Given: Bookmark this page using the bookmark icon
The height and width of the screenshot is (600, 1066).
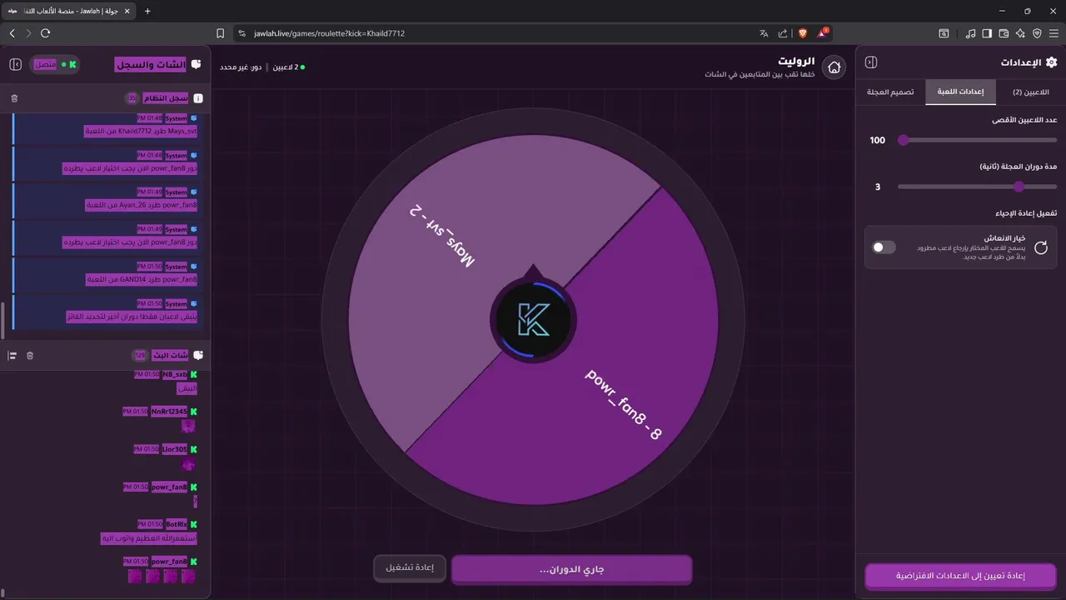Looking at the screenshot, I should [220, 33].
